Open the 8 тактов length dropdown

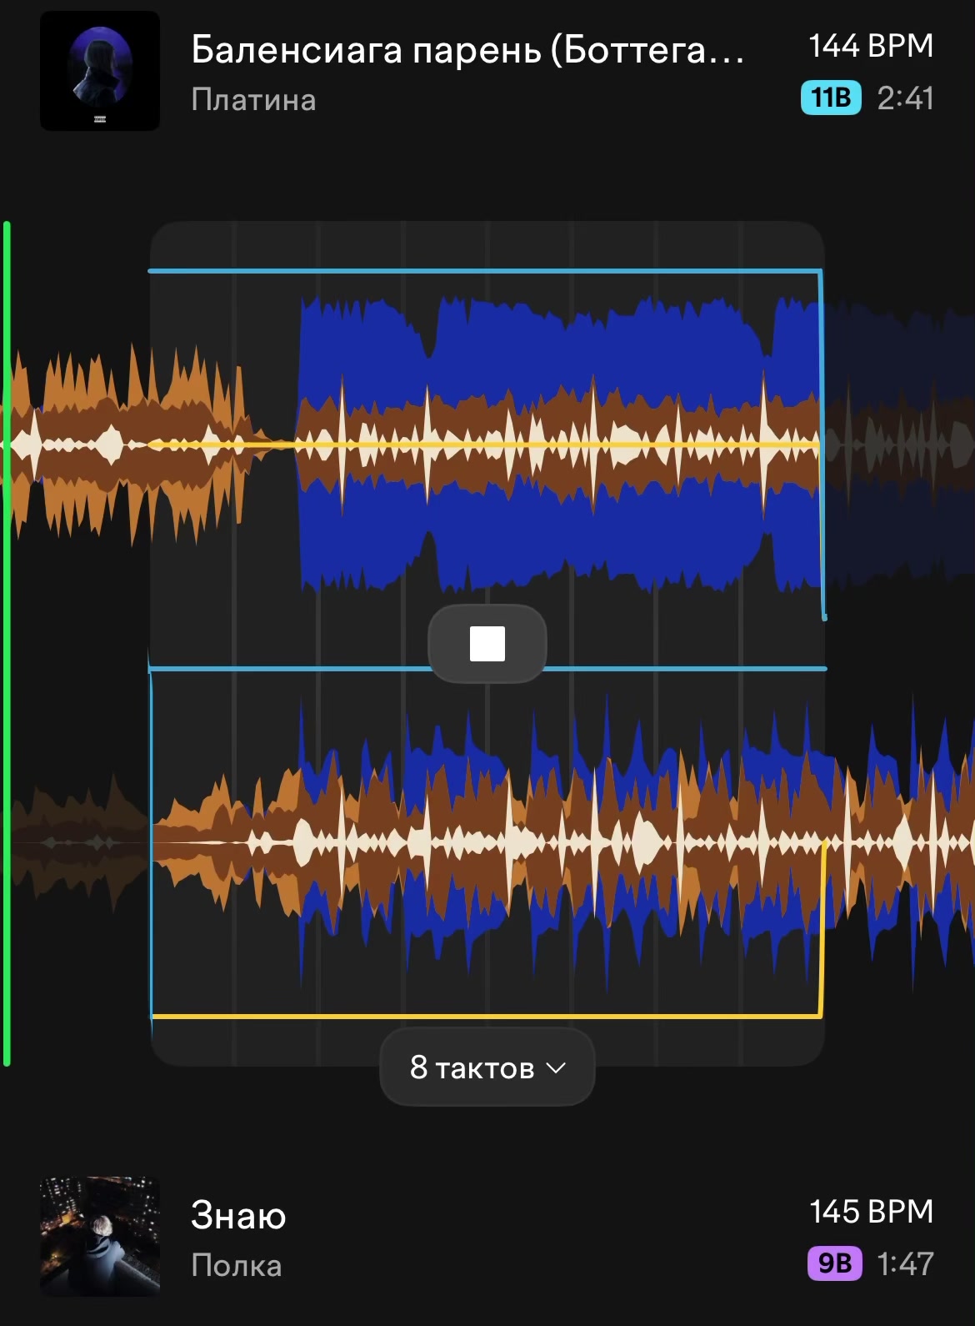(487, 1067)
